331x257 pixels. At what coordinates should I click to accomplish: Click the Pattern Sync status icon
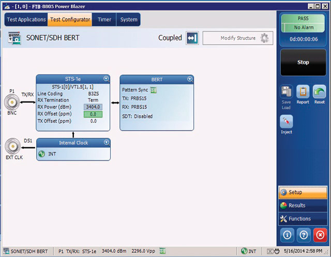tap(154, 90)
